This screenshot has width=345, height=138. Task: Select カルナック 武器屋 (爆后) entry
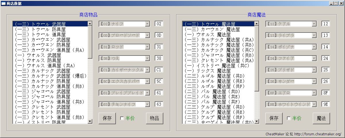click(x=51, y=76)
